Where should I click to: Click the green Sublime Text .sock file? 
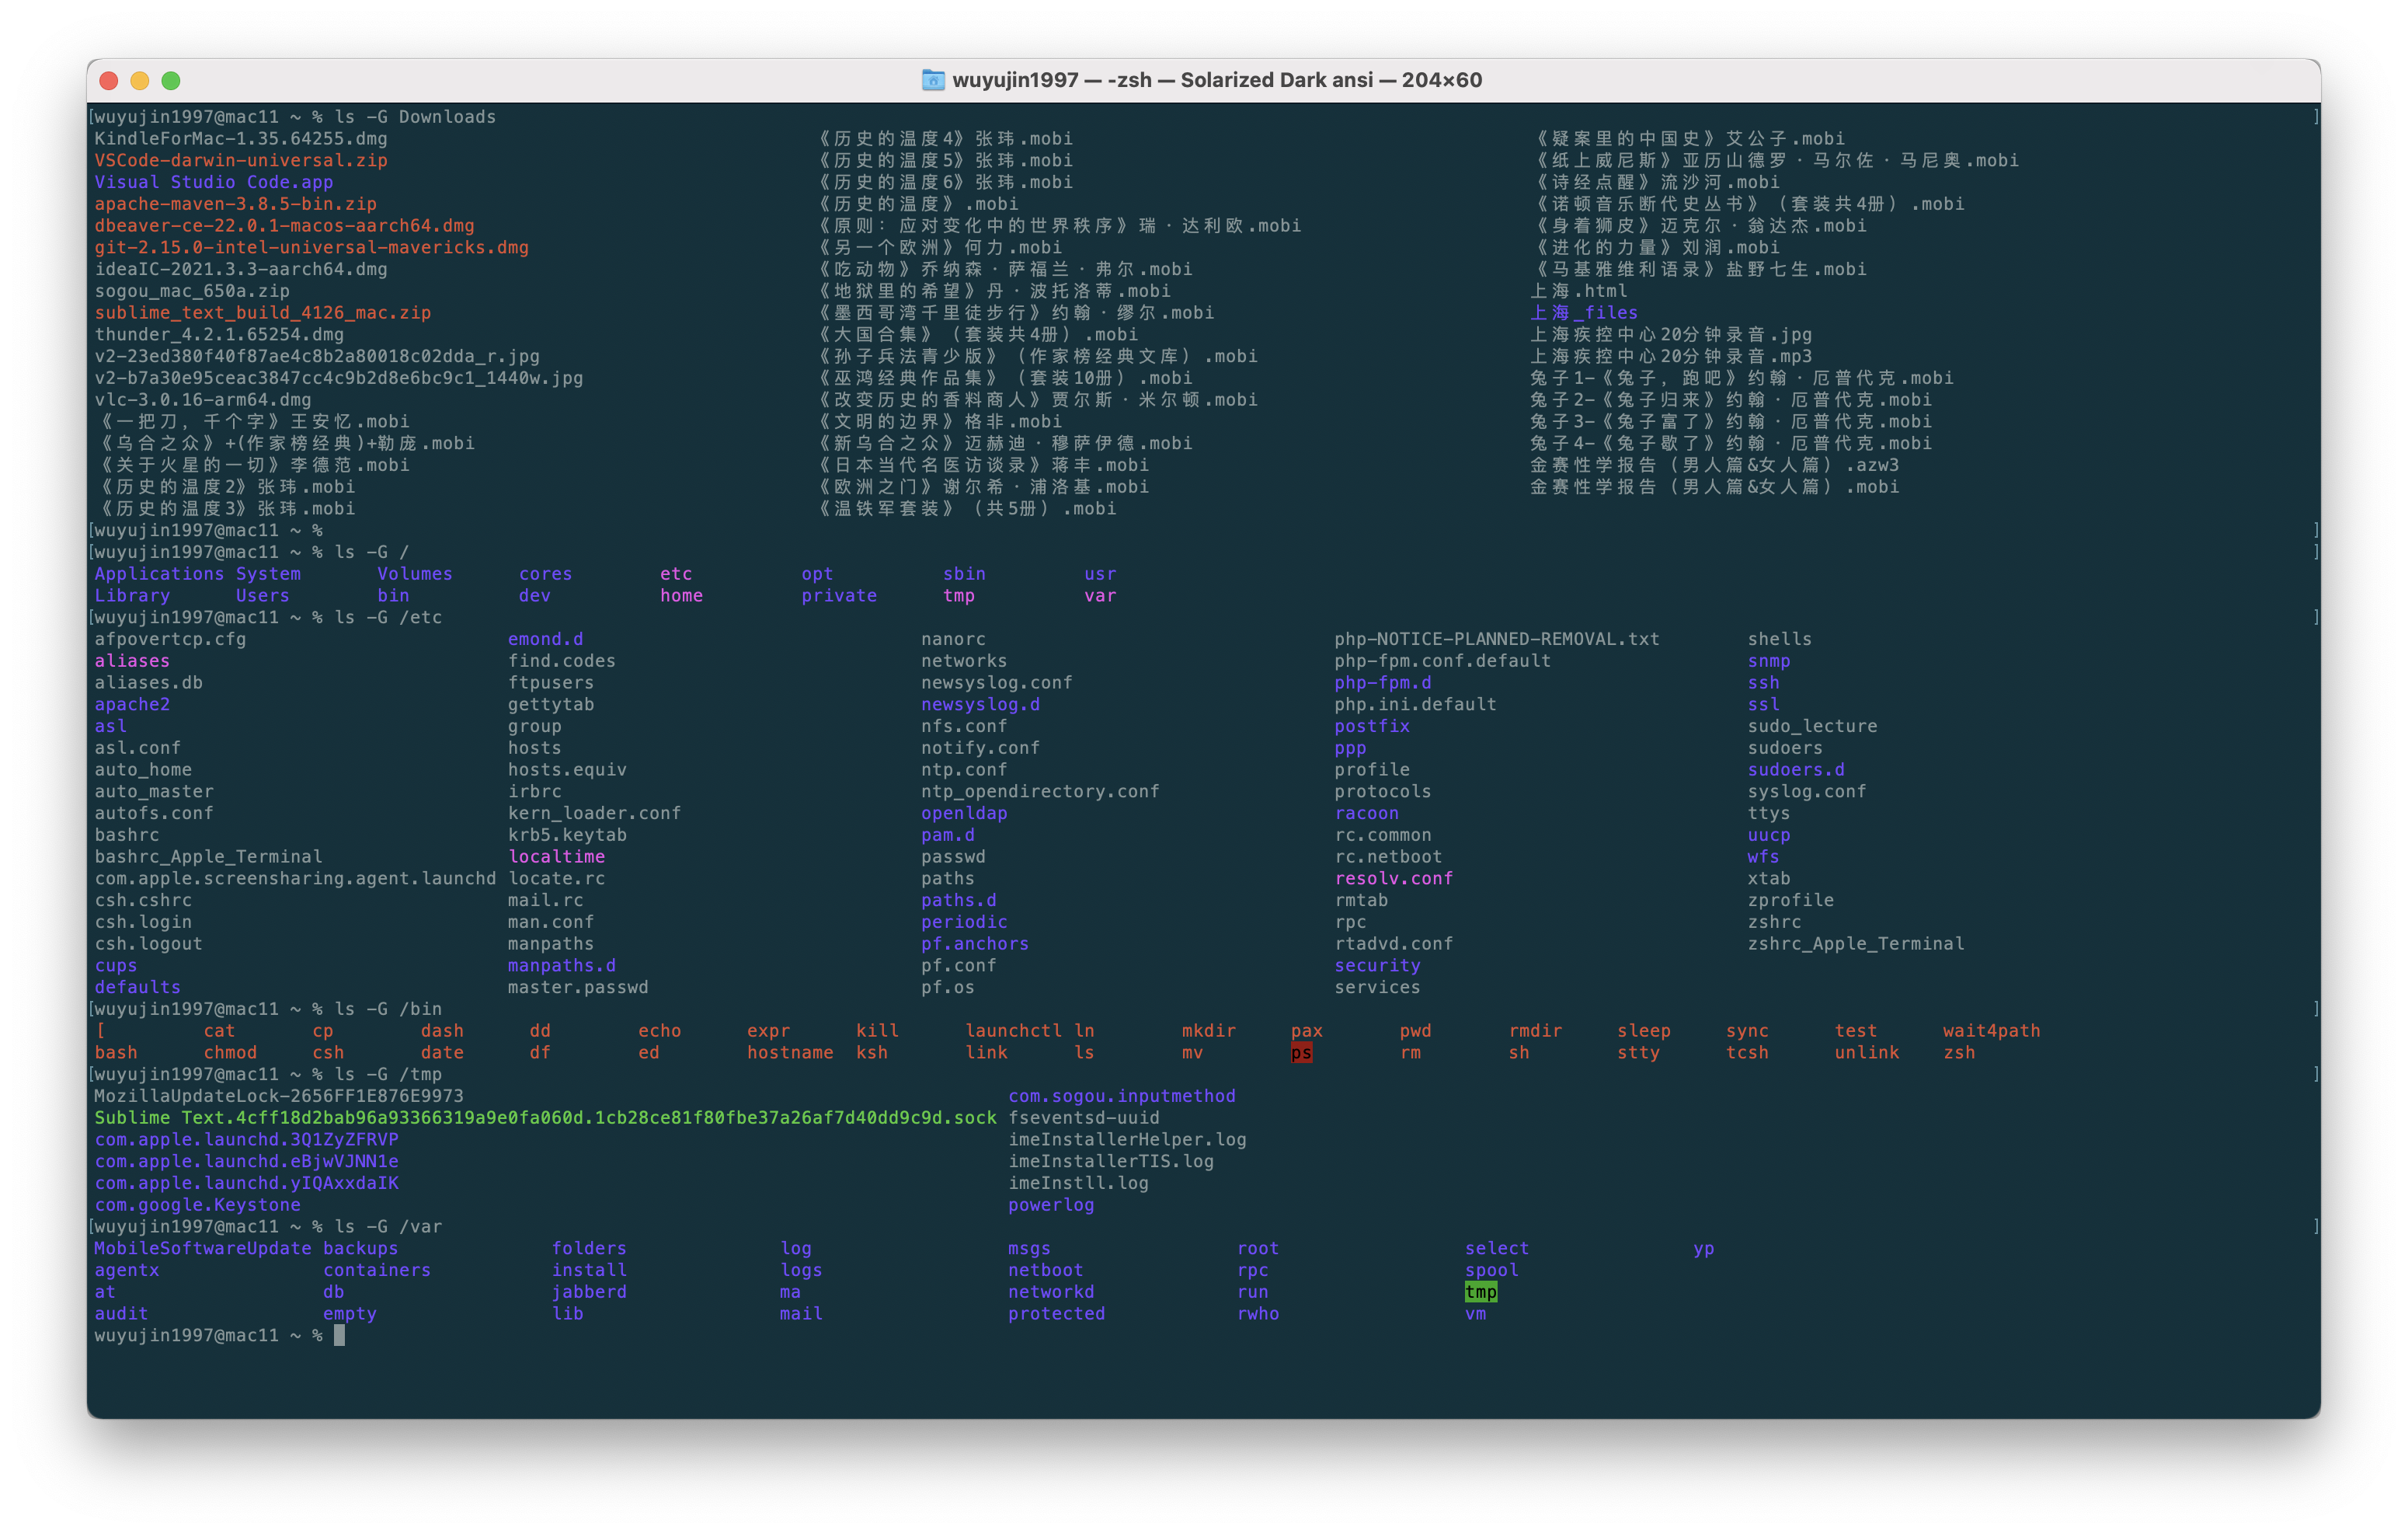[x=545, y=1117]
